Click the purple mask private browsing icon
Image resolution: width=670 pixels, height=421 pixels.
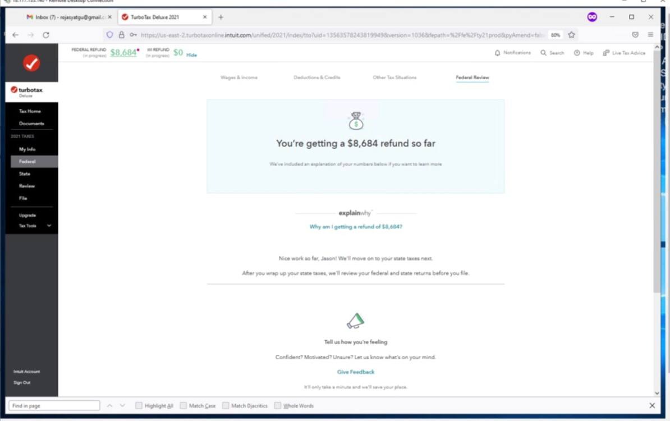pos(592,17)
